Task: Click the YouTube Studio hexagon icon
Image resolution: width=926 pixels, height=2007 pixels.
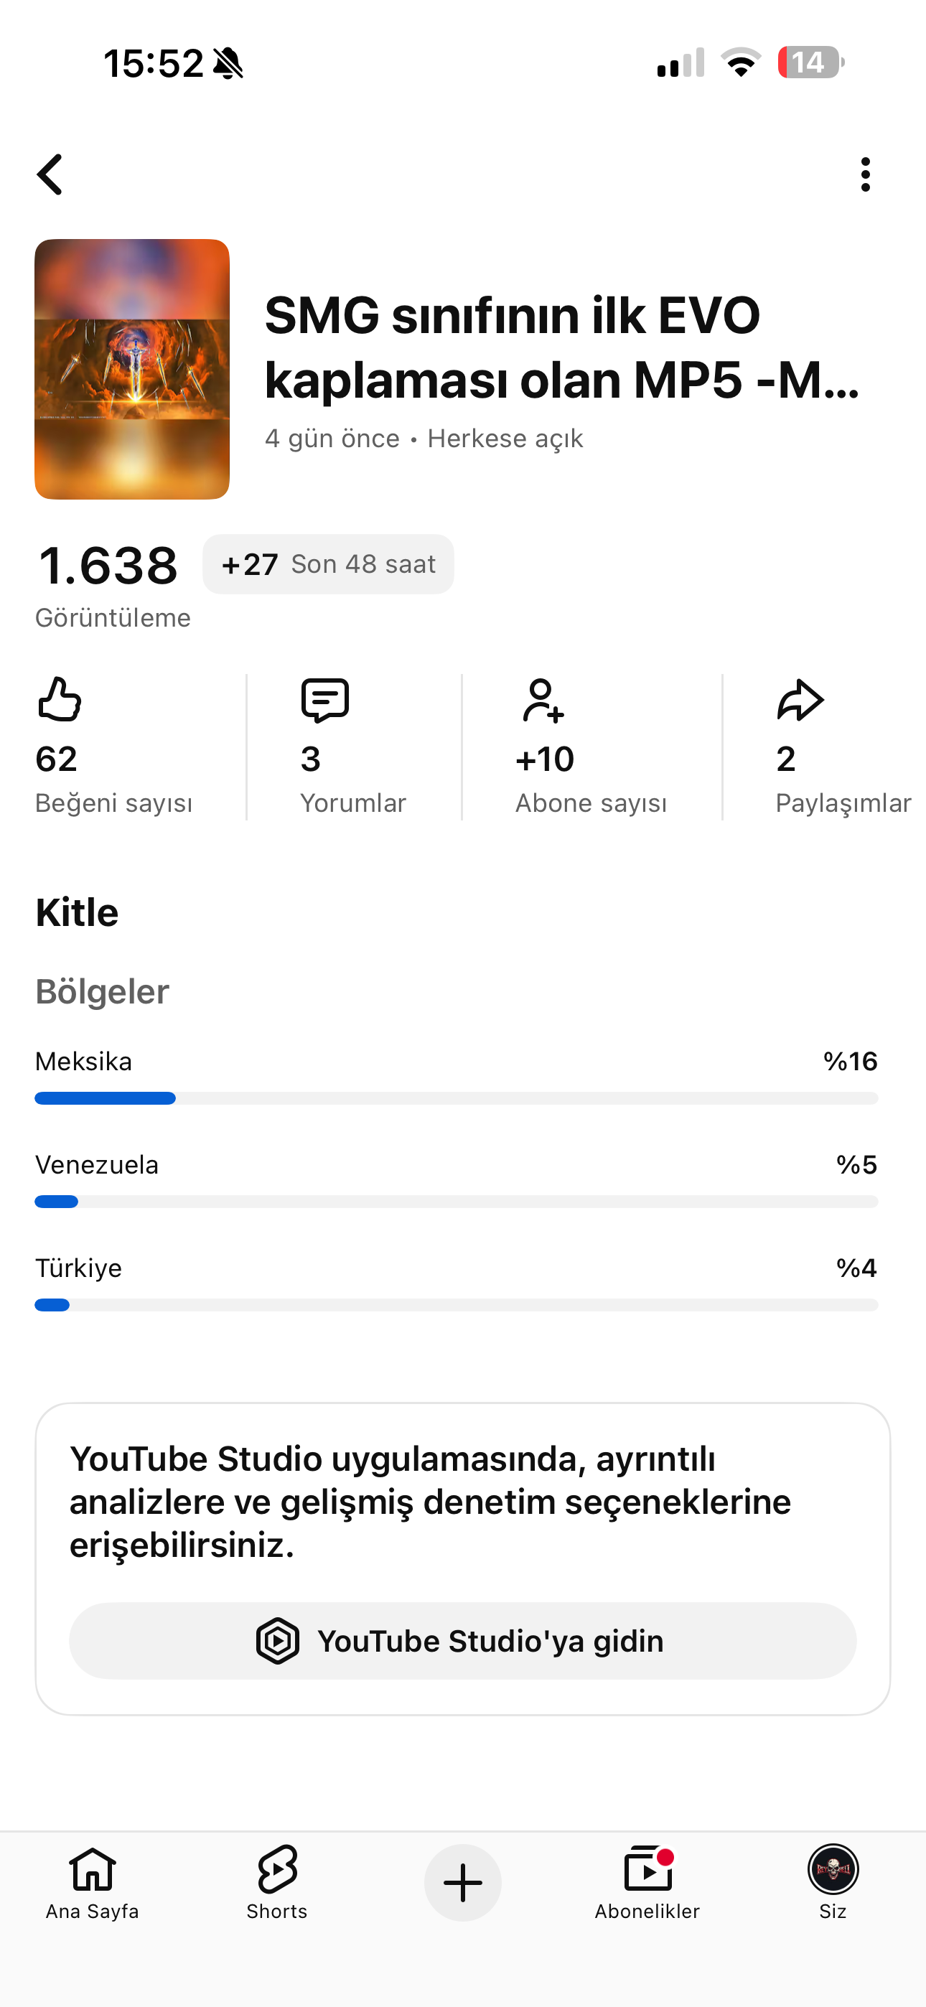Action: pos(278,1641)
